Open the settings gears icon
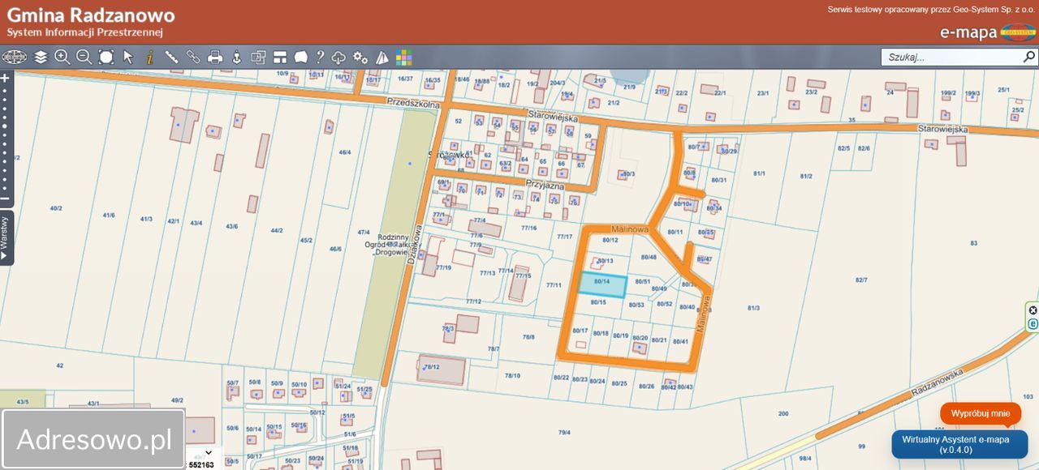This screenshot has width=1039, height=470. (360, 58)
